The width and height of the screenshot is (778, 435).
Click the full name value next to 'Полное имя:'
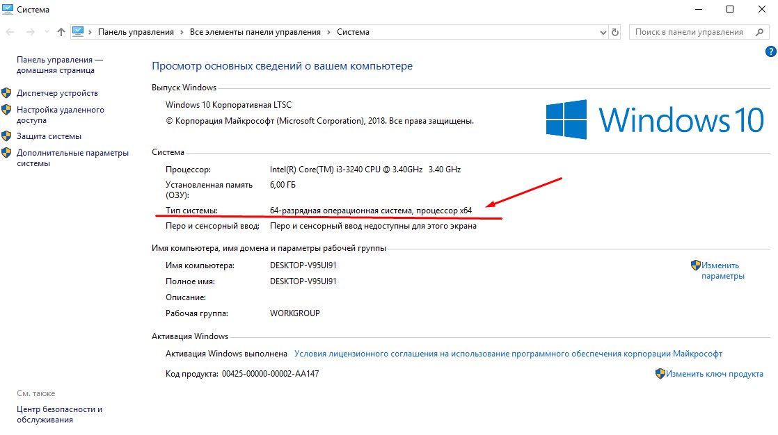303,281
